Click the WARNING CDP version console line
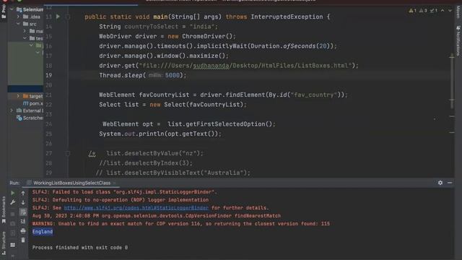462x260 pixels. click(181, 224)
